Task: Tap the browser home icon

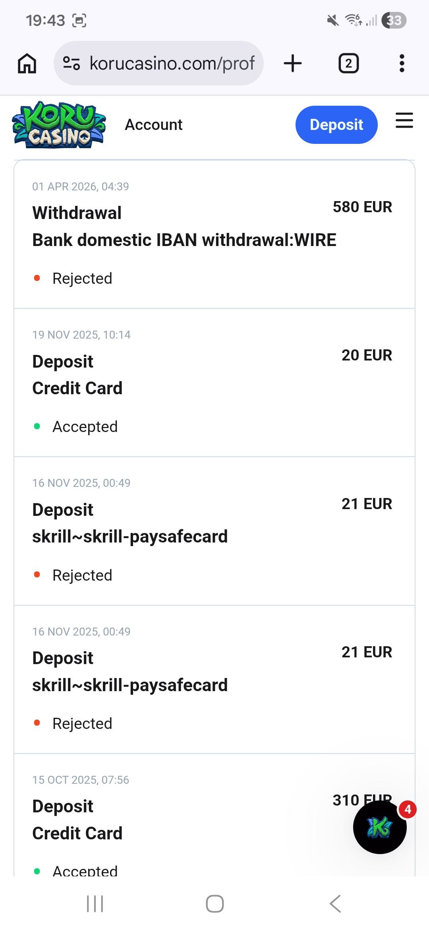Action: tap(27, 64)
